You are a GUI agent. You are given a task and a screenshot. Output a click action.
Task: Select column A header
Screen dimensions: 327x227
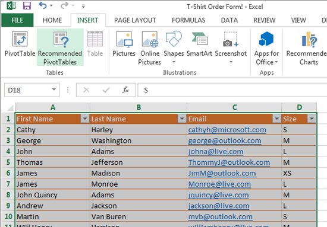[52, 107]
